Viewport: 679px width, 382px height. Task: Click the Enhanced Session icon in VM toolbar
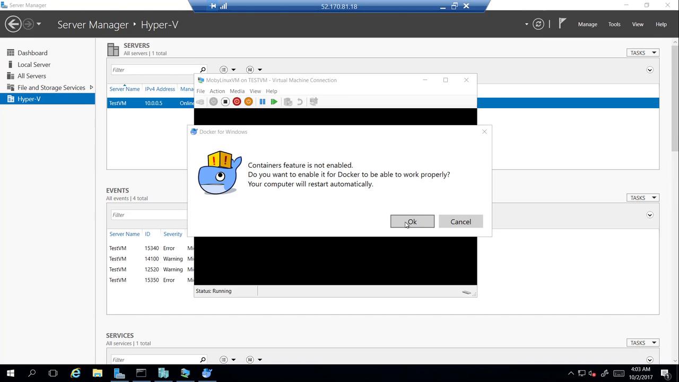click(x=314, y=101)
